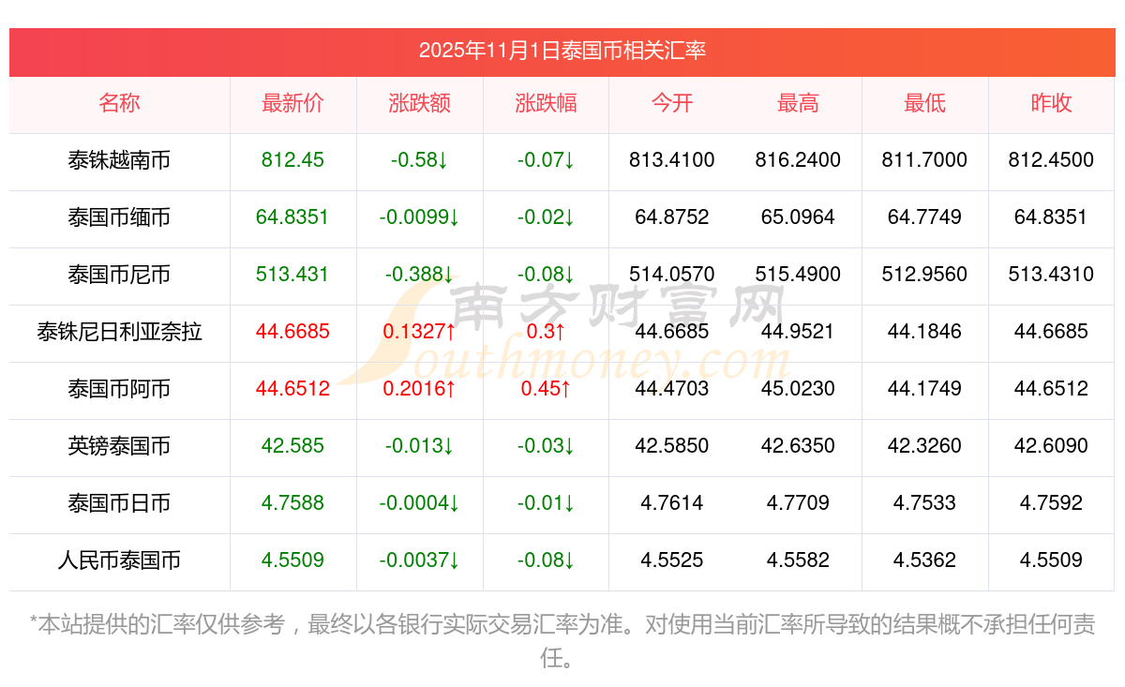This screenshot has height=687, width=1125.
Task: Click previous close 4.7592
Action: coord(1051,503)
